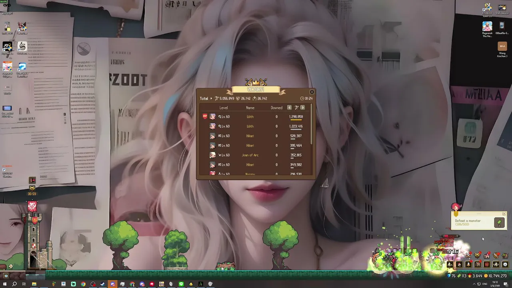Image resolution: width=512 pixels, height=288 pixels.
Task: Close the Victory results panel
Action: [x=312, y=92]
